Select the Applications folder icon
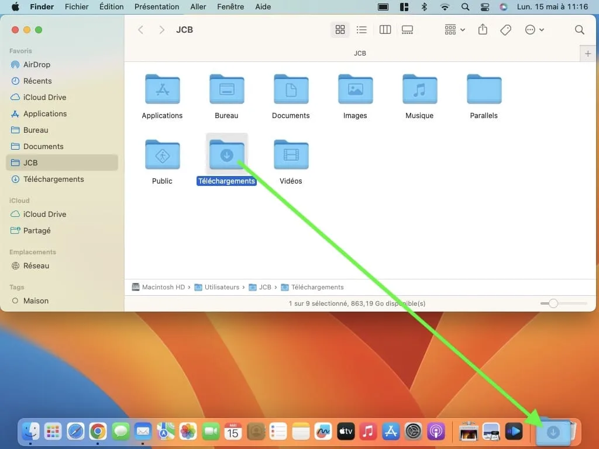The image size is (599, 449). (x=163, y=89)
